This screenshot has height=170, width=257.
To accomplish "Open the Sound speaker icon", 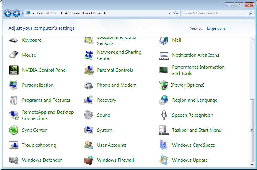I will tap(89, 115).
